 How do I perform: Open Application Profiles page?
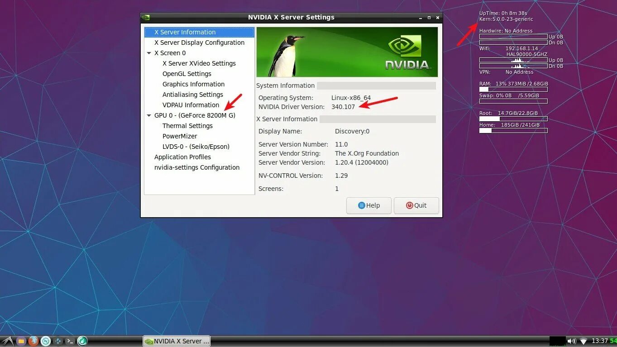pyautogui.click(x=182, y=157)
